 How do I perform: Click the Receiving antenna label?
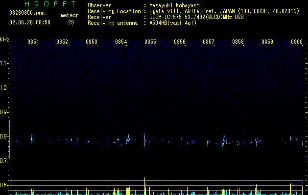click(x=113, y=23)
